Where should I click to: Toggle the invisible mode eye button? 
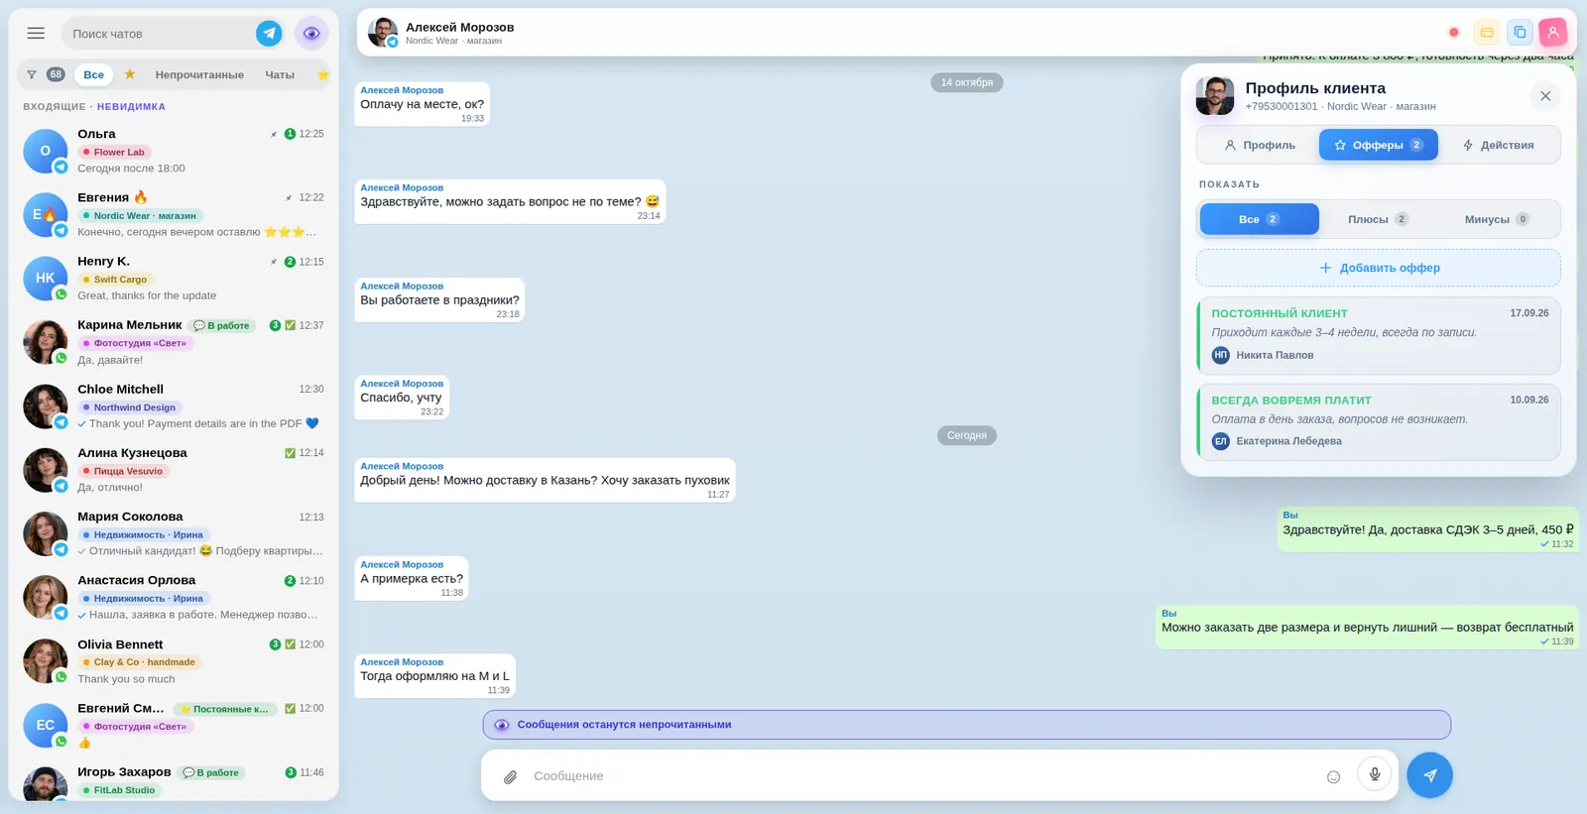coord(311,34)
